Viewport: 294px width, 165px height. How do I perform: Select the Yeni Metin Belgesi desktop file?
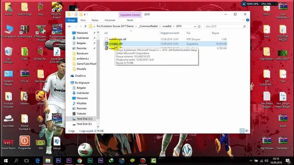tap(266, 100)
